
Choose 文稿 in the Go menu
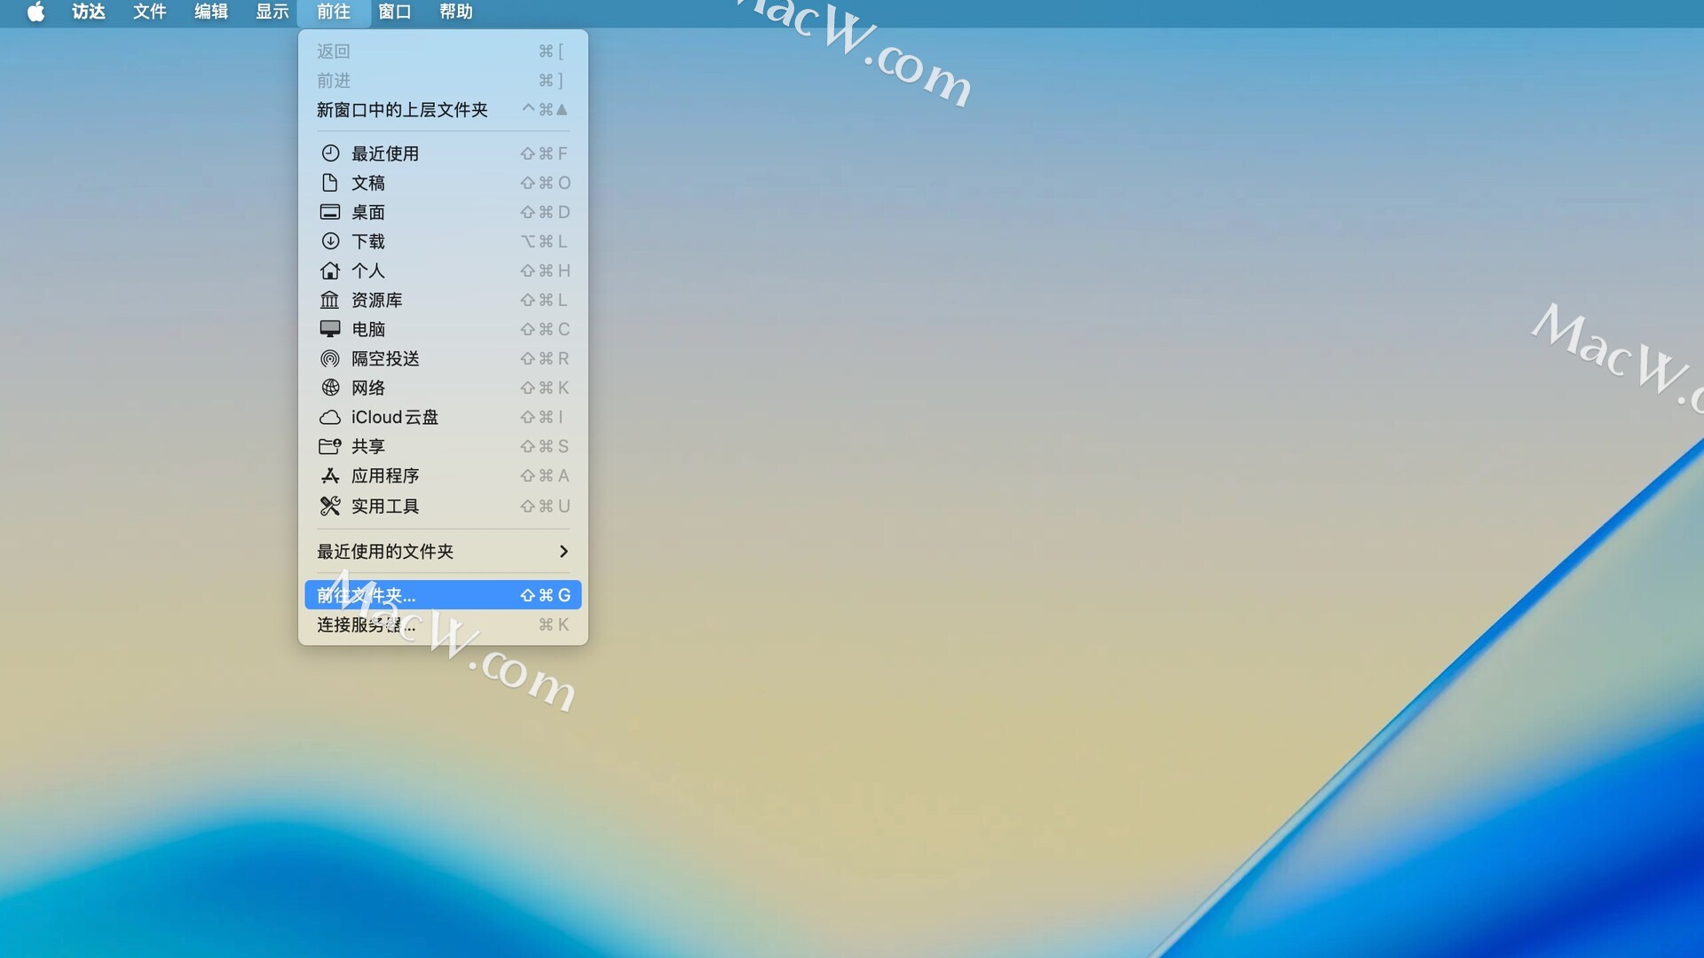tap(443, 183)
